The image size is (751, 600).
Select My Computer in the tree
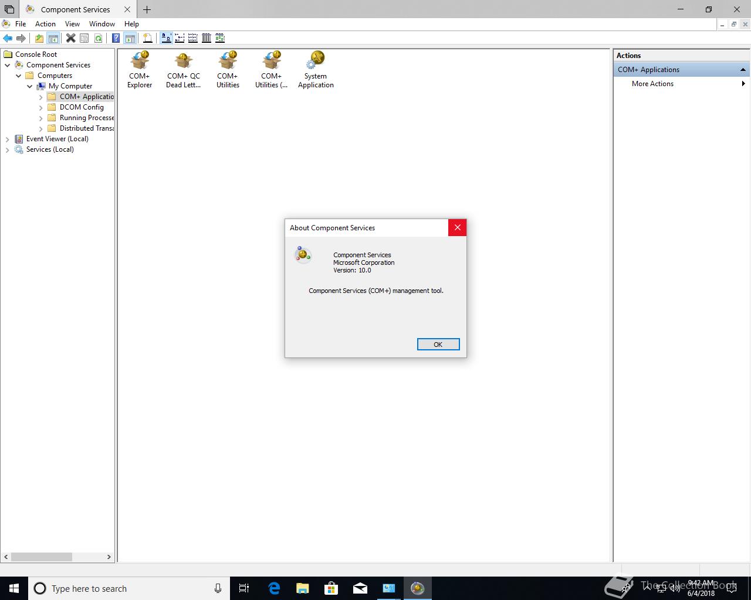pos(70,86)
